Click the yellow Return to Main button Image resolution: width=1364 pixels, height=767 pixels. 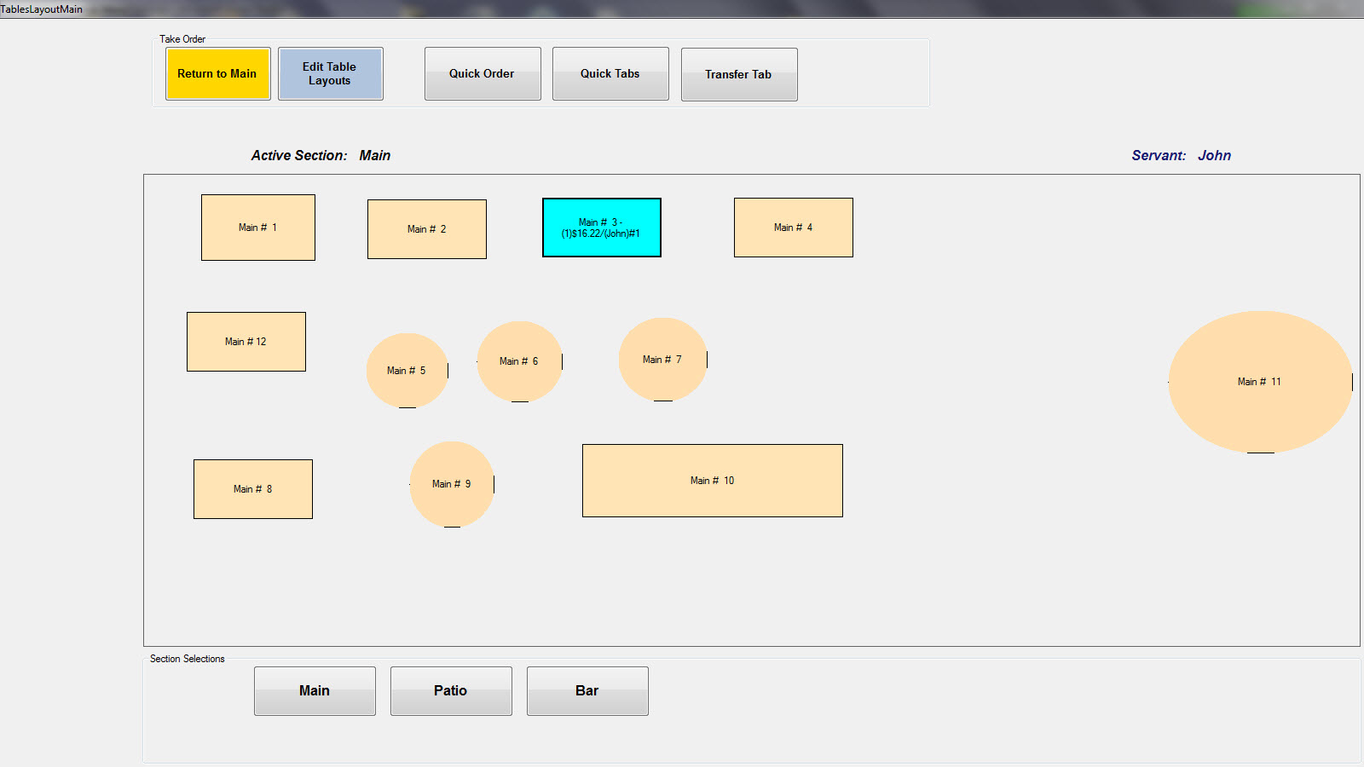point(217,74)
